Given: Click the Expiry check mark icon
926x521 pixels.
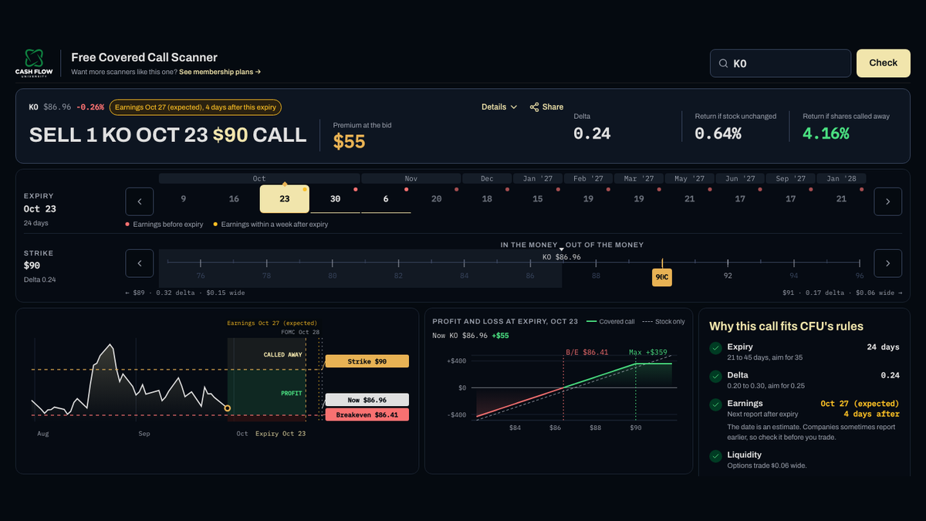Looking at the screenshot, I should tap(716, 348).
